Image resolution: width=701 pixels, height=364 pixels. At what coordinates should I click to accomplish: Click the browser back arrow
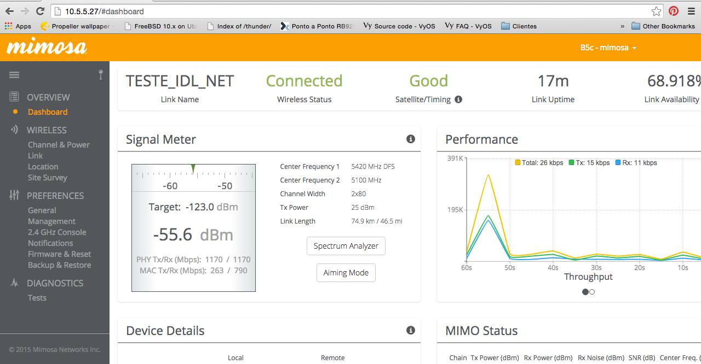click(9, 11)
